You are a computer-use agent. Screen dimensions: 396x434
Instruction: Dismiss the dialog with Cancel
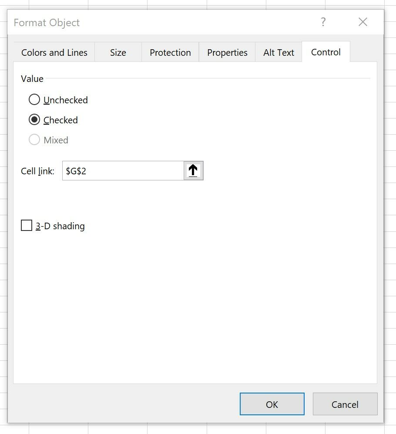tap(345, 404)
